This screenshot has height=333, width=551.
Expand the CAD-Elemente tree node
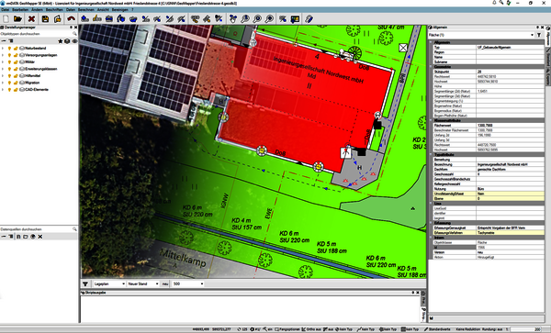click(3, 90)
